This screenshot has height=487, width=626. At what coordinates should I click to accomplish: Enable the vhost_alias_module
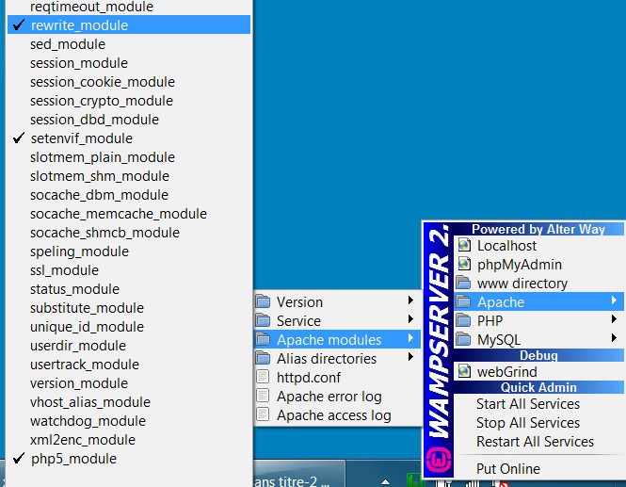tap(129, 402)
